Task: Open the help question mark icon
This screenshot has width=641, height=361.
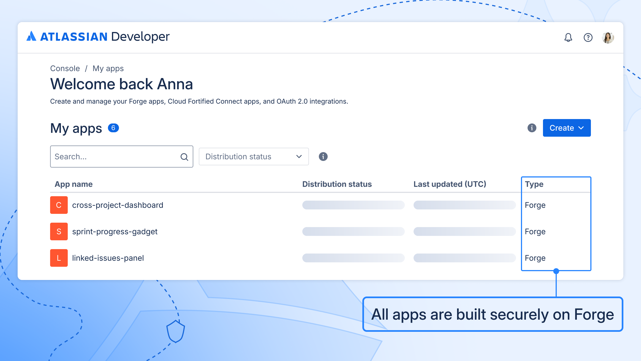Action: [x=588, y=37]
